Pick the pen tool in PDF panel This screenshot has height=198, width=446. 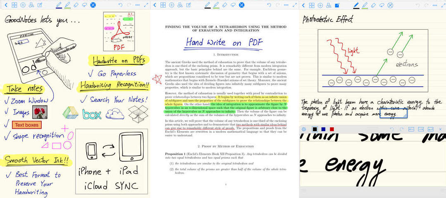coord(207,5)
